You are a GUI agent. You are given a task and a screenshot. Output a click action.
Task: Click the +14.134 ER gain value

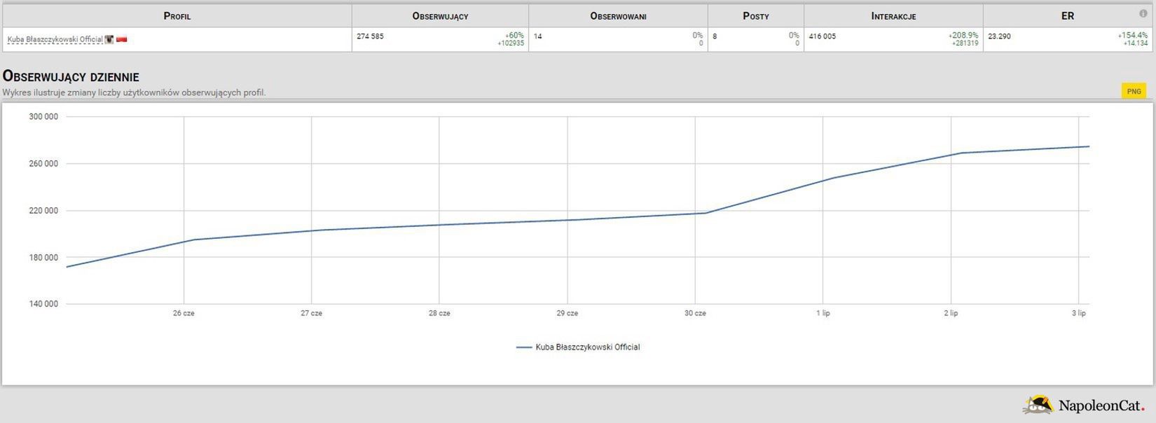pos(1136,43)
